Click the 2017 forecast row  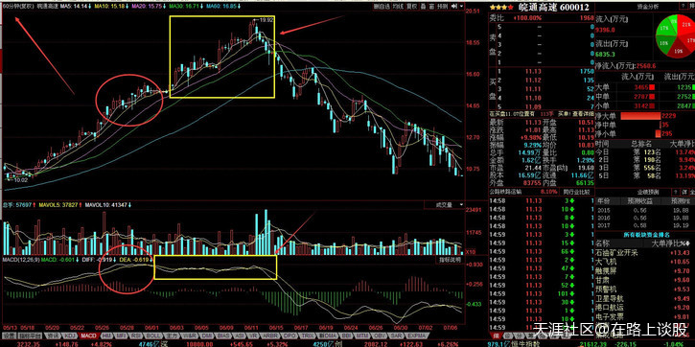643,225
